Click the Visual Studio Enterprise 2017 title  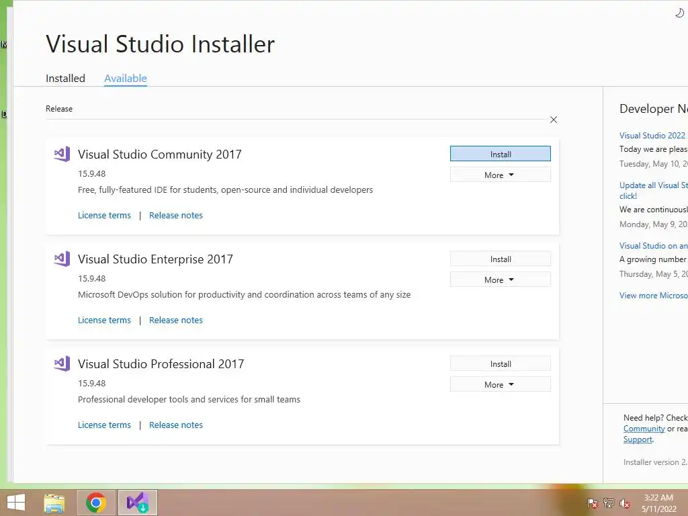155,259
